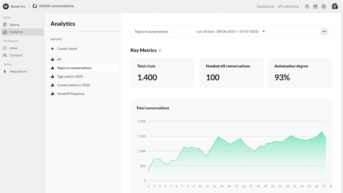Image resolution: width=343 pixels, height=193 pixels.
Task: Open the API reference link
Action: 288,6
